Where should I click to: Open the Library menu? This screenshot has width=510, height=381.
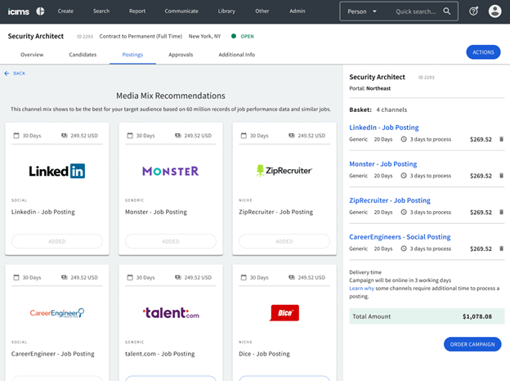pyautogui.click(x=226, y=11)
